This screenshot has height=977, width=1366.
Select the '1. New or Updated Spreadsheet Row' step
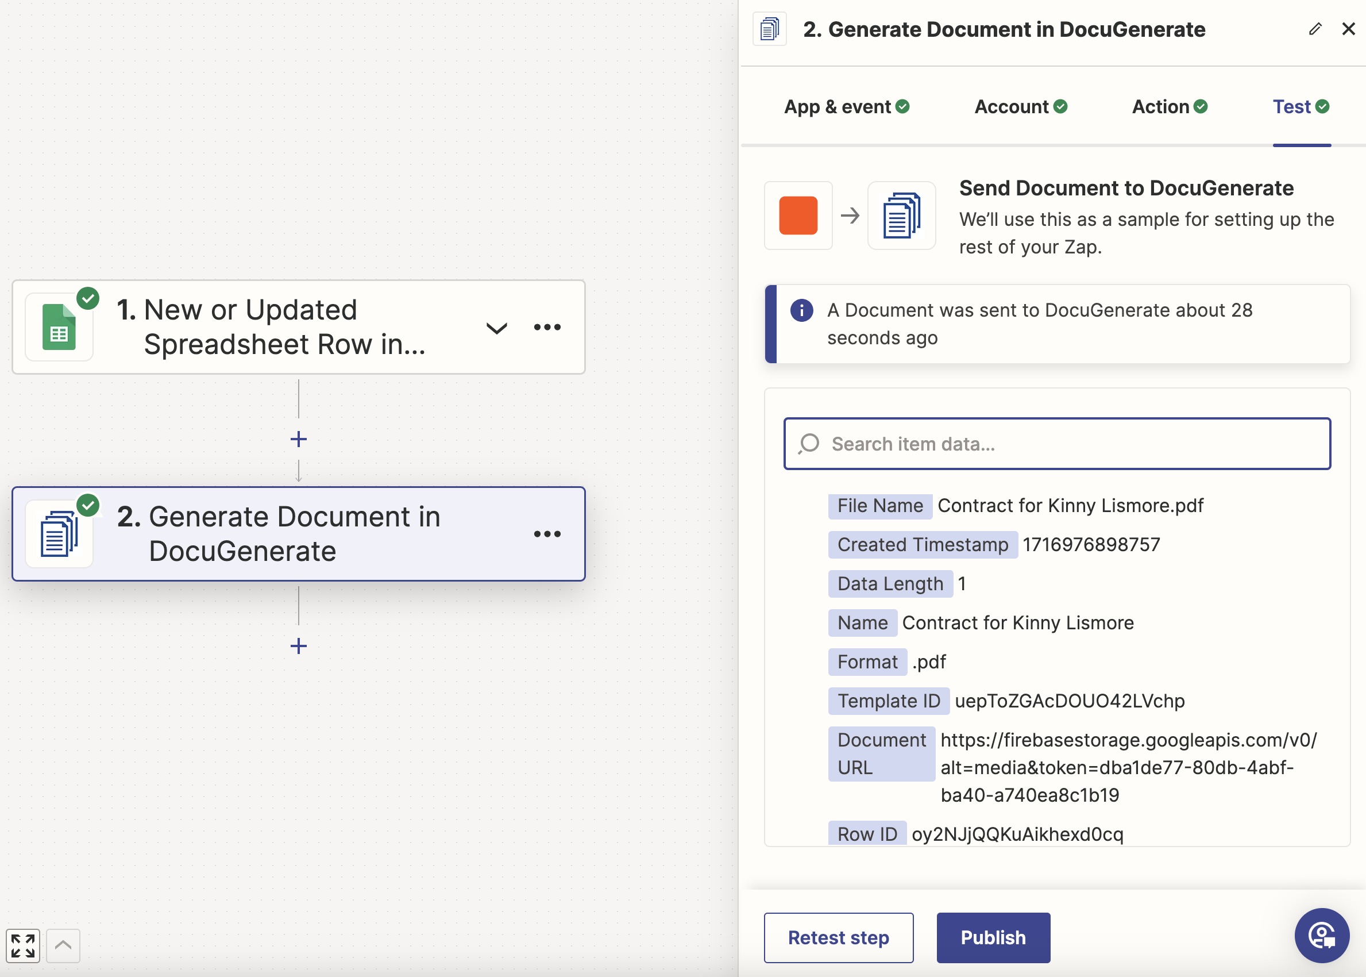(x=298, y=327)
